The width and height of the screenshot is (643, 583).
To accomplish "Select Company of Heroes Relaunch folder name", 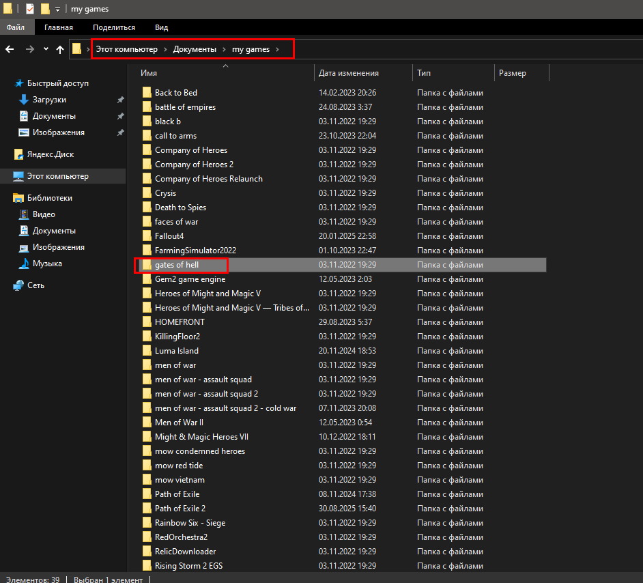I will click(x=209, y=179).
